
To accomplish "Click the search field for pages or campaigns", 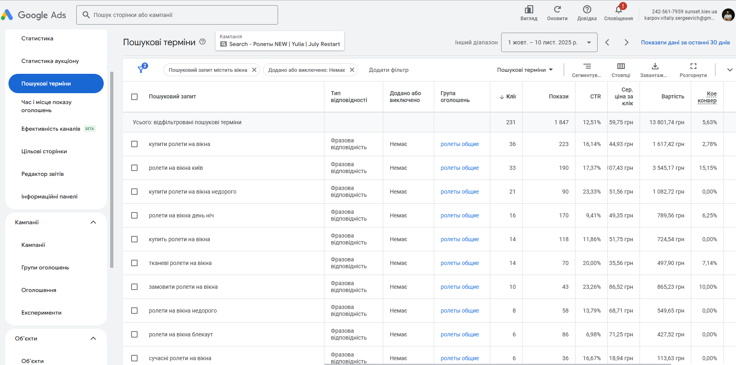I will click(178, 15).
